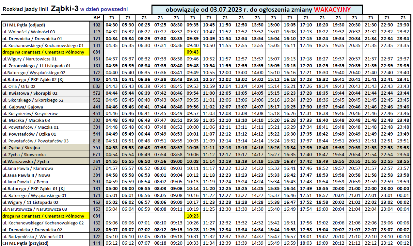Select stop 'ul. Powstańców / Powstańców 03'
Screen dimensions: 413x246
coord(36,141)
